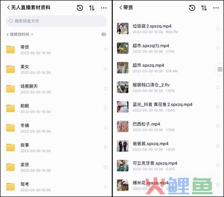Select the 垃圾袋 2.spxzq.mp4 file circle
Image resolution: width=224 pixels, height=197 pixels.
tap(217, 29)
